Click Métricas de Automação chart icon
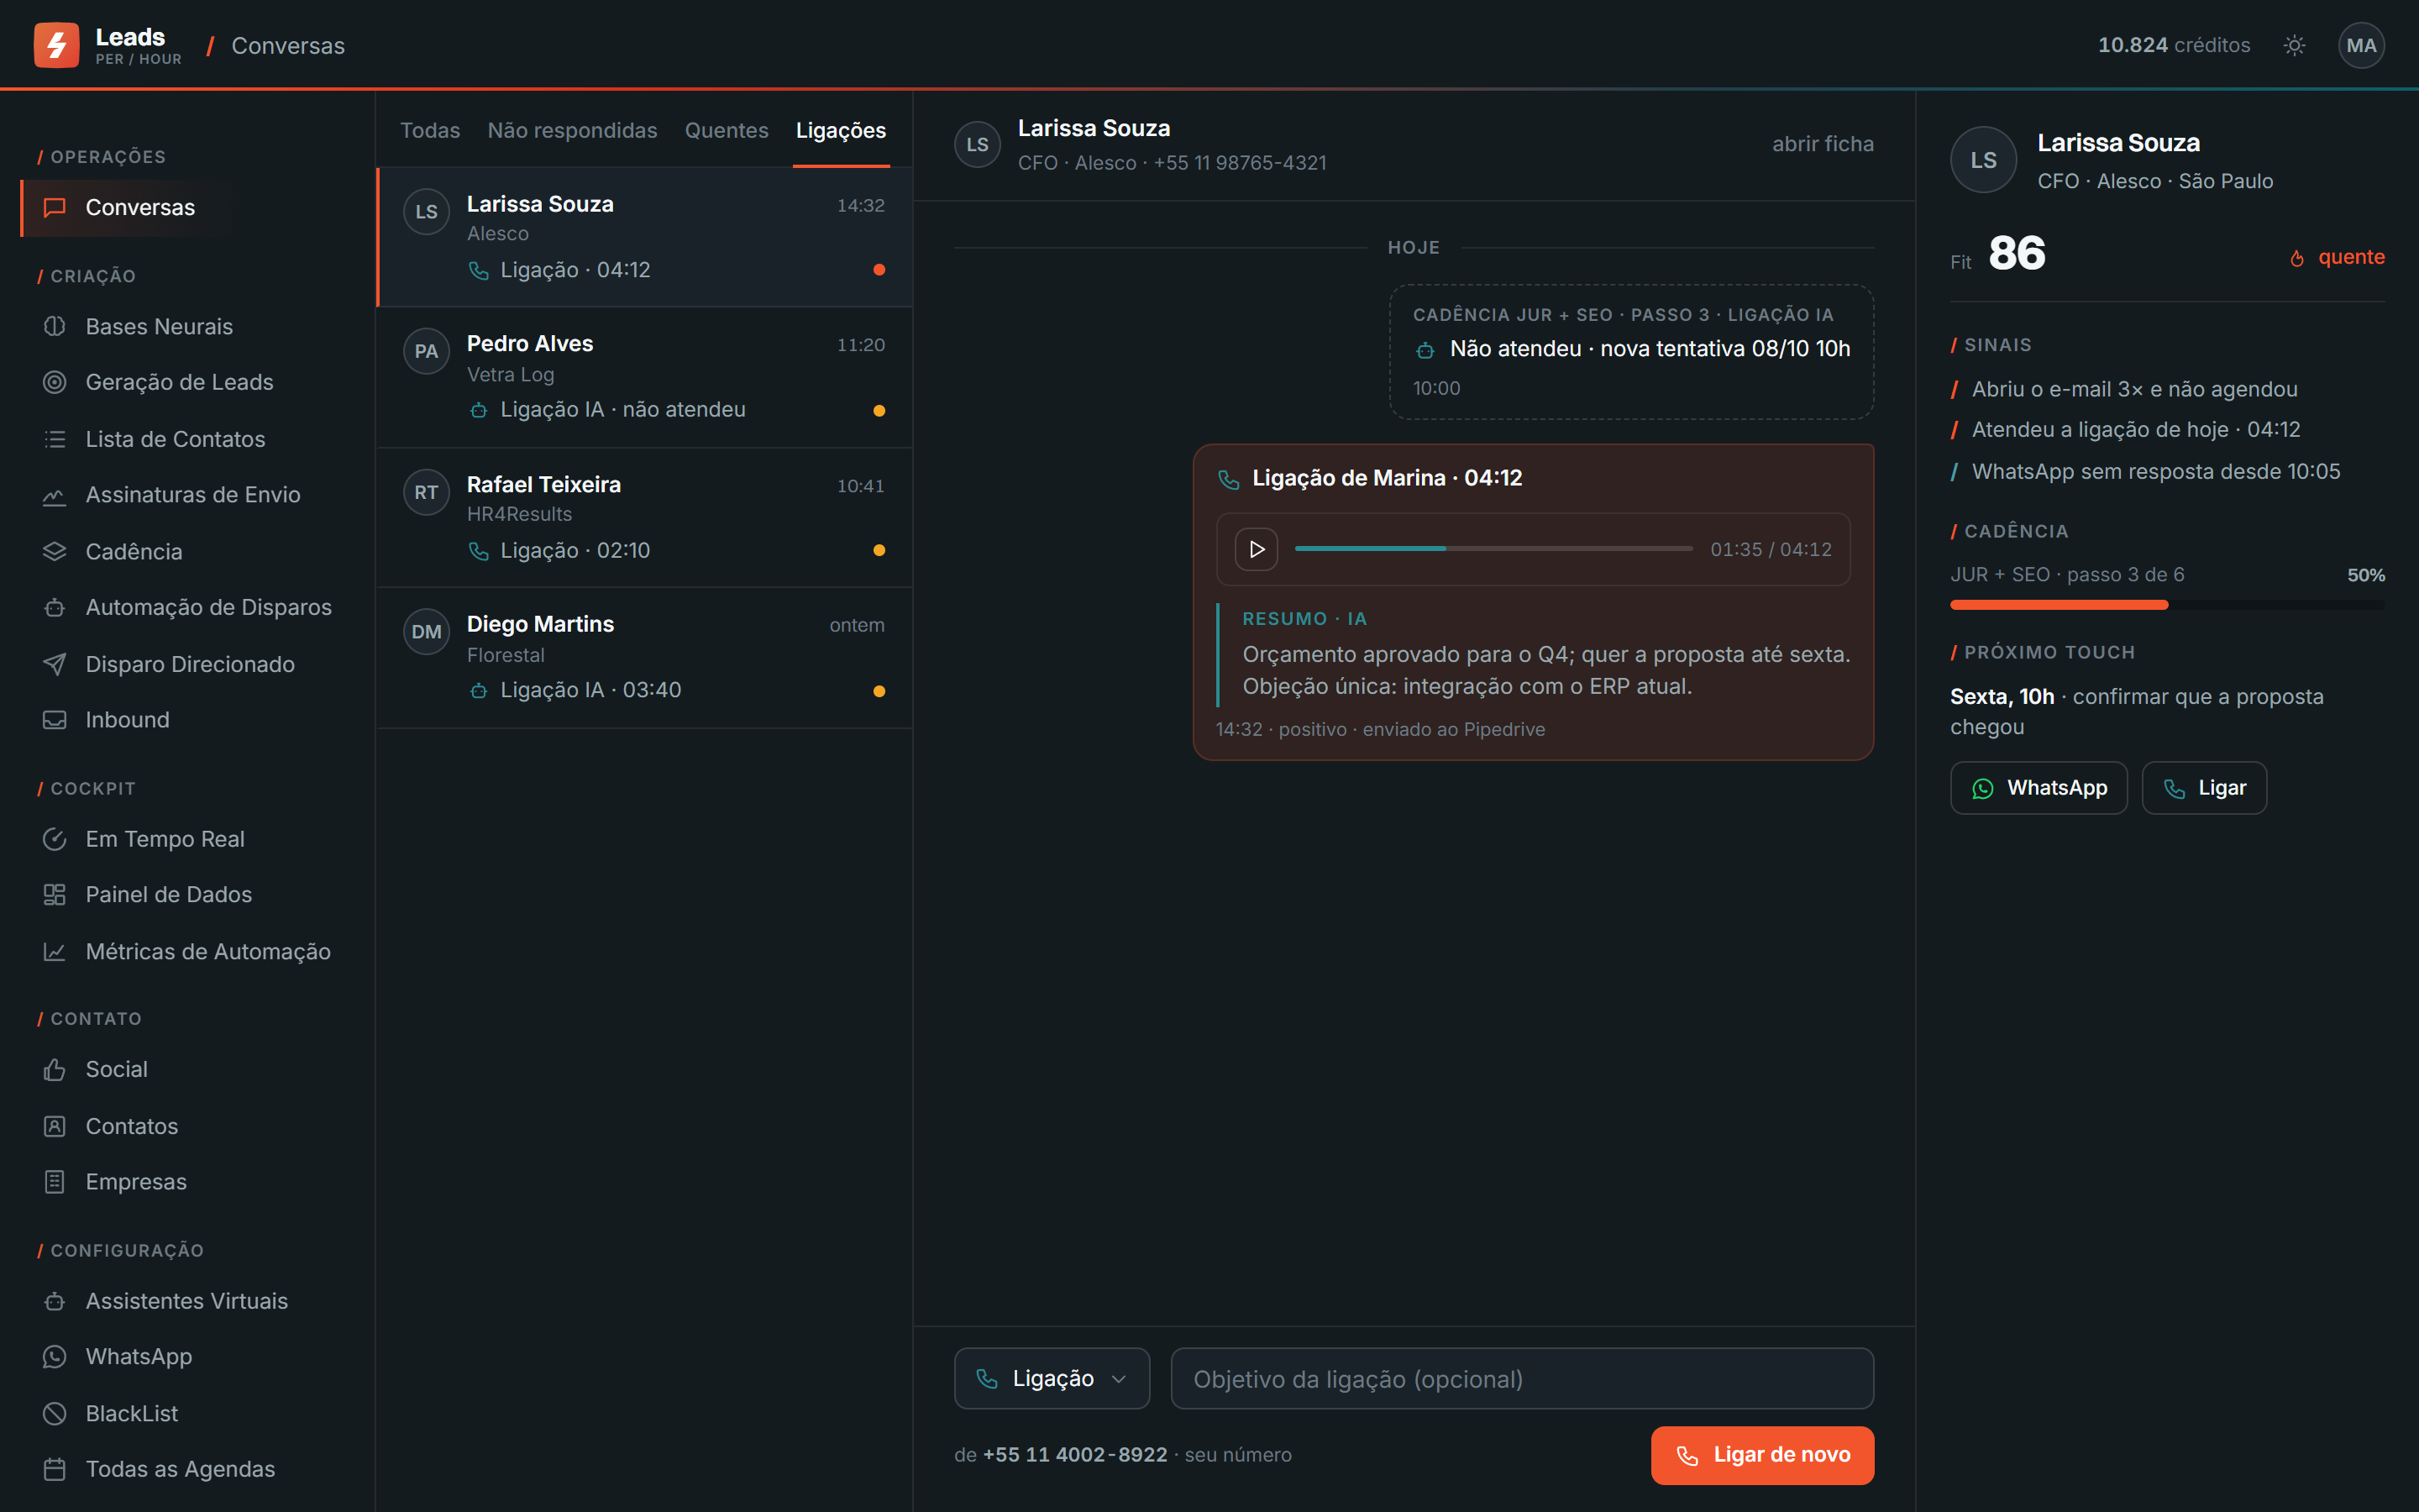 (x=55, y=951)
